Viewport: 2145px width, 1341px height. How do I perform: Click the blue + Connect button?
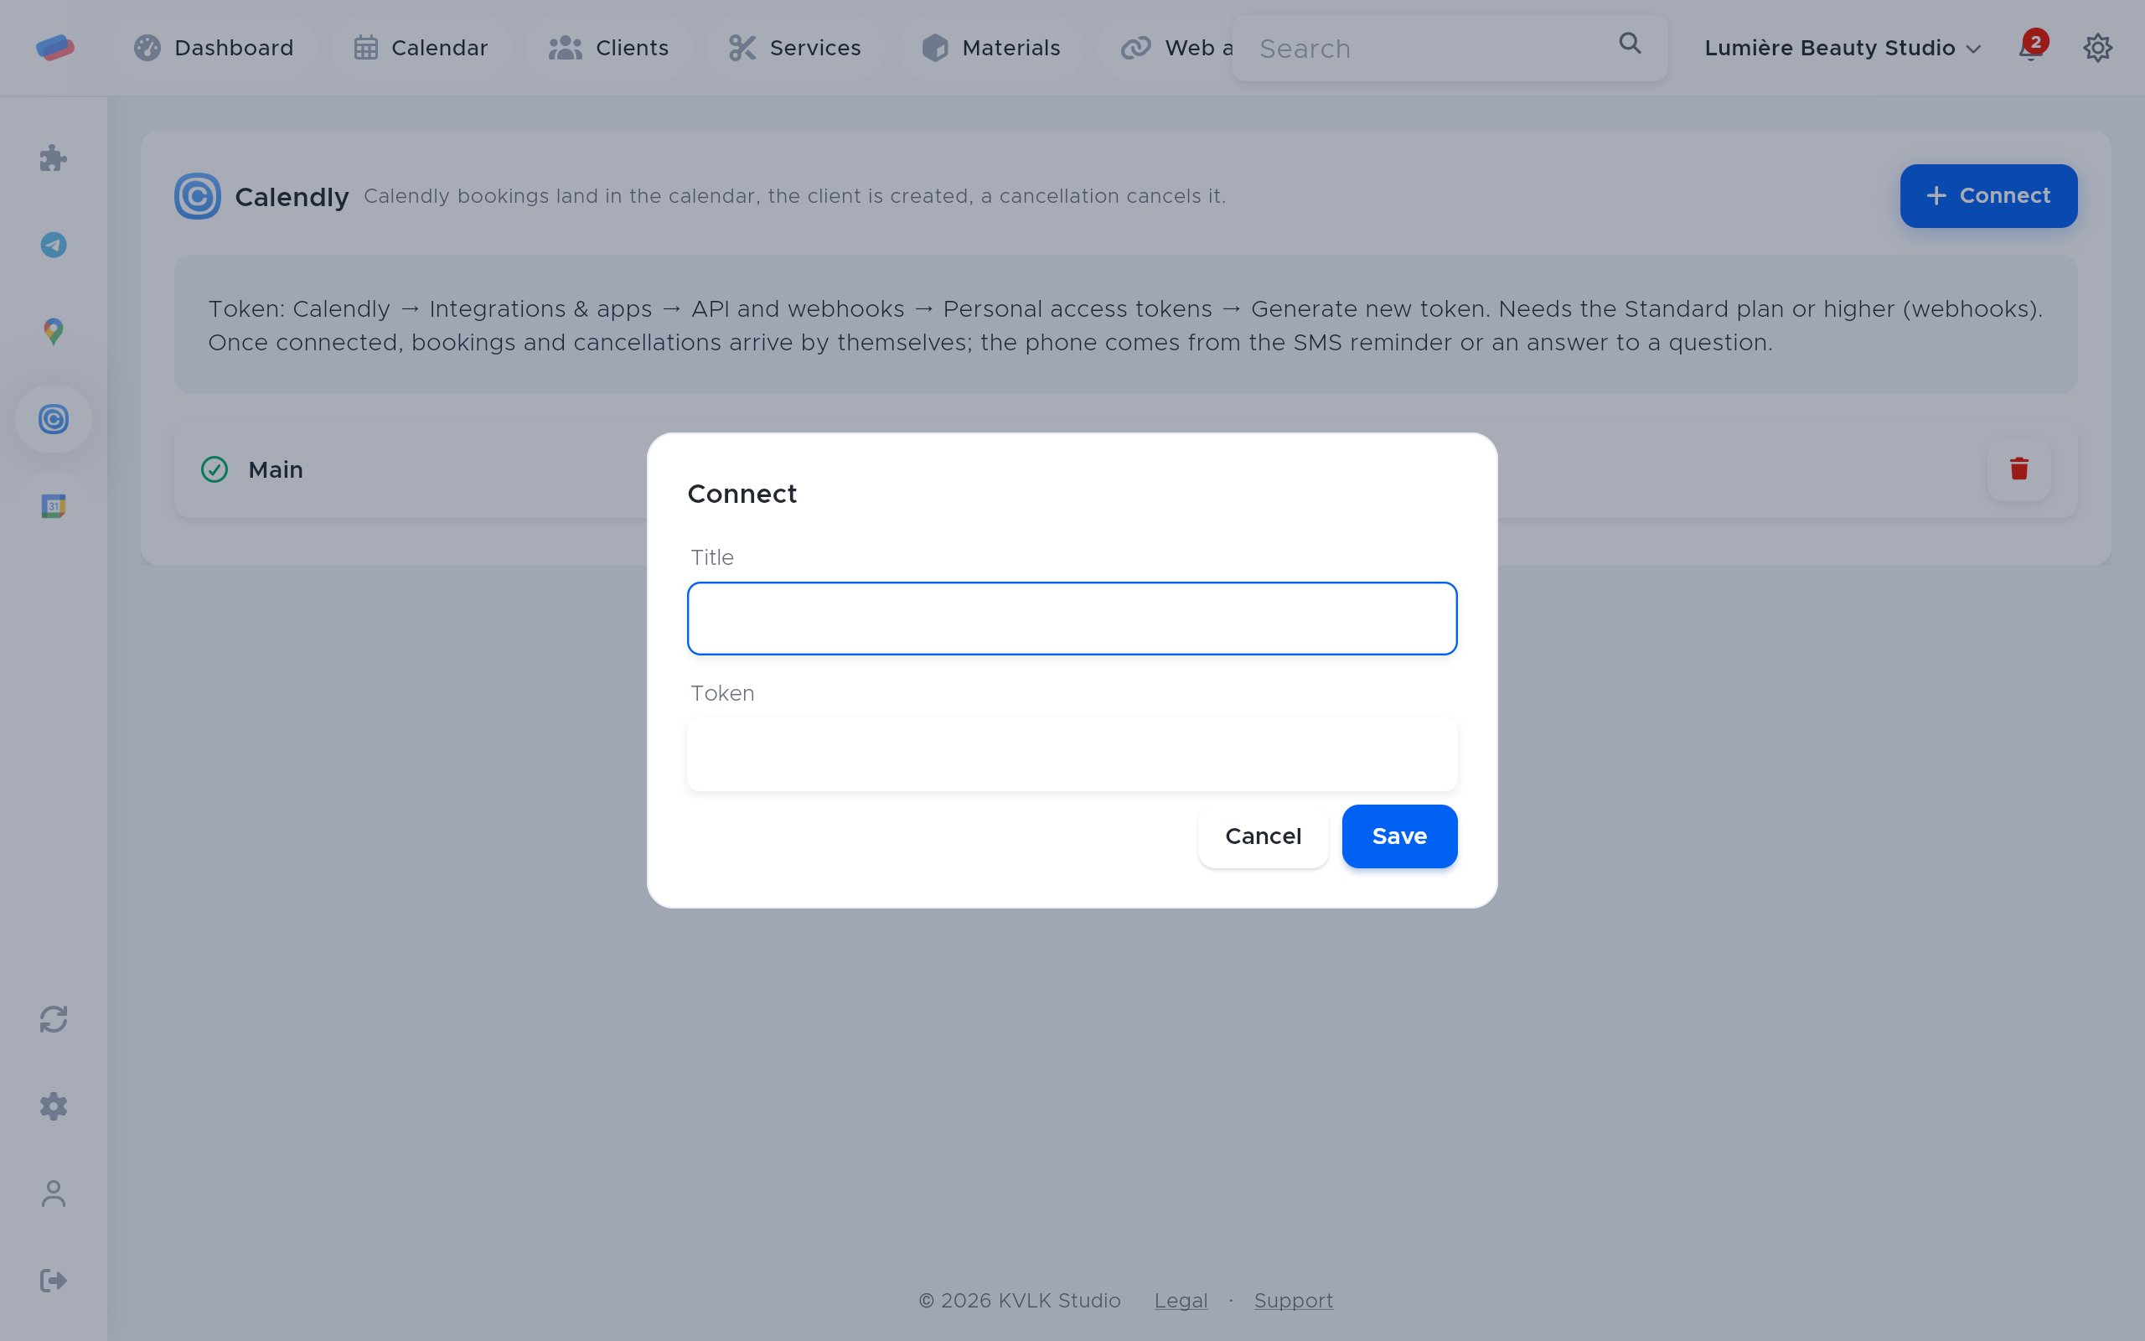1988,196
